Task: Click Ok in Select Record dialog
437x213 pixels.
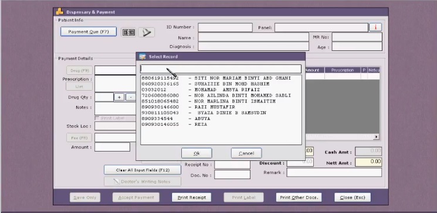Action: (197, 153)
